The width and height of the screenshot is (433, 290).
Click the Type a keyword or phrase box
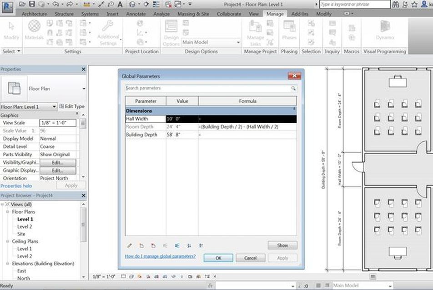pos(355,5)
